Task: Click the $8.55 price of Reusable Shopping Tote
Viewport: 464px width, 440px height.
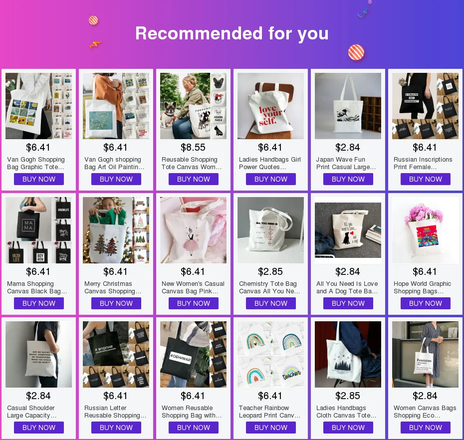Action: pos(193,147)
